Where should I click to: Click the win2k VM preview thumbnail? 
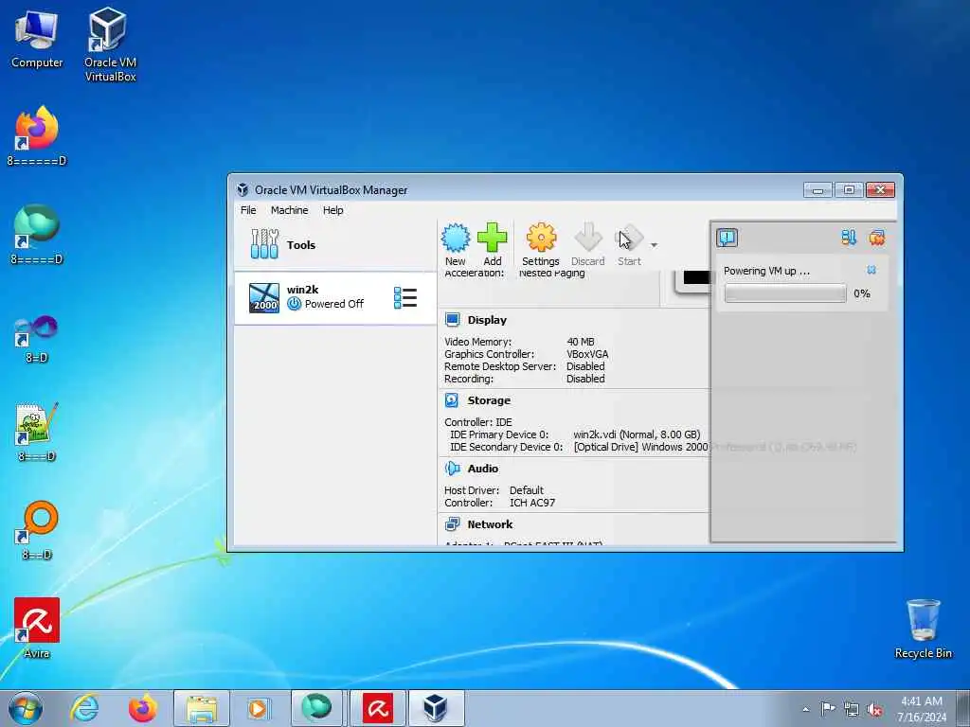point(692,281)
